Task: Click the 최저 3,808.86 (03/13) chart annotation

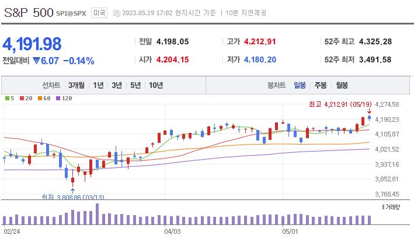Action: (73, 197)
